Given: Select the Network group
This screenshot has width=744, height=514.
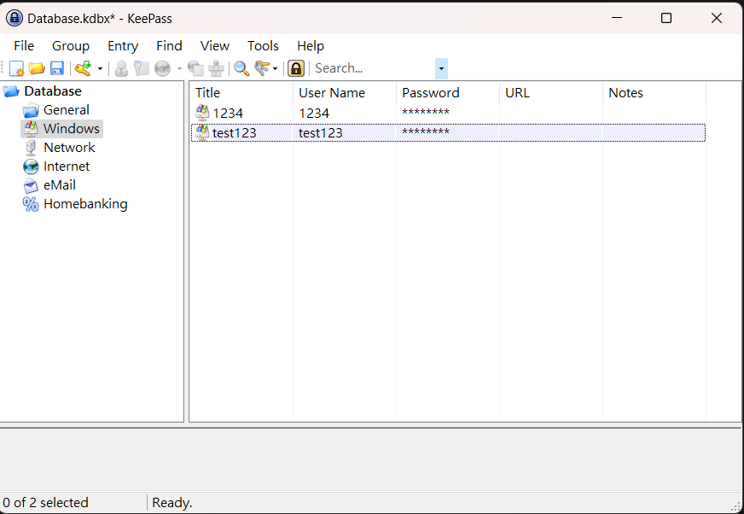Looking at the screenshot, I should pos(69,148).
